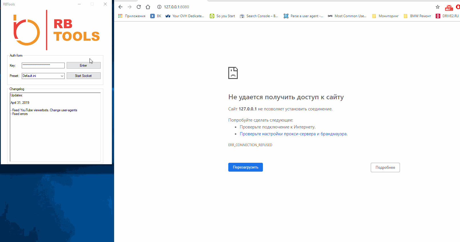
Task: View site information icon in address bar
Action: click(159, 7)
